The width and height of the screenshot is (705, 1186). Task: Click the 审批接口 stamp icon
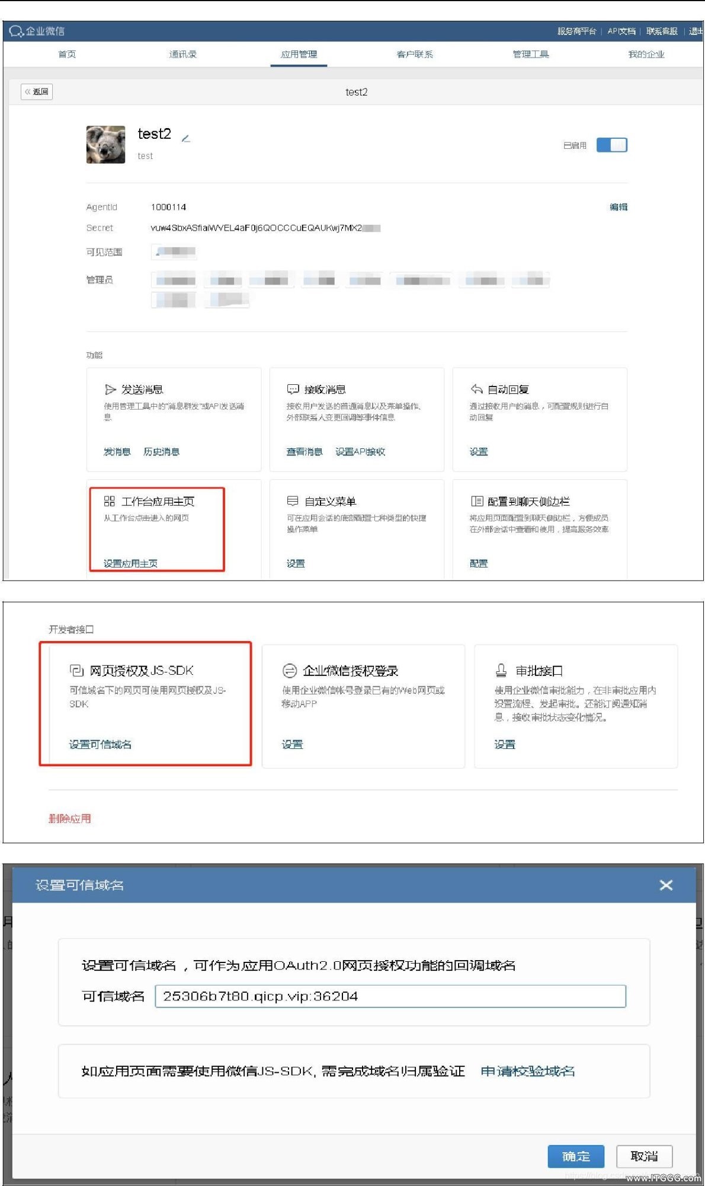501,671
